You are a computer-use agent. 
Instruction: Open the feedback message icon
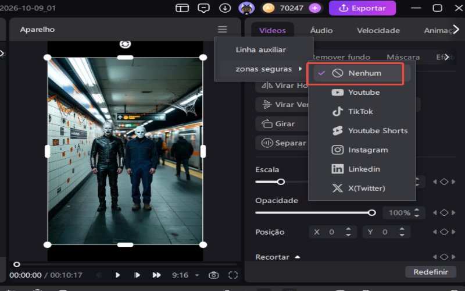coord(203,8)
